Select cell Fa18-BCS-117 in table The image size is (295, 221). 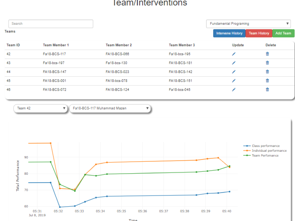[54, 54]
